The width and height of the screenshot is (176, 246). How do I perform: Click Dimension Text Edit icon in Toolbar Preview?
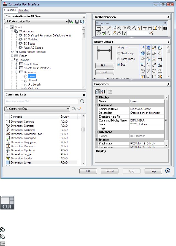point(119,33)
